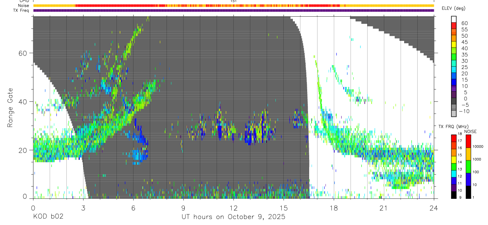Select the black 9–10 MHz TX FRQ swatch
Screen dimensions: 488x225
click(x=454, y=195)
